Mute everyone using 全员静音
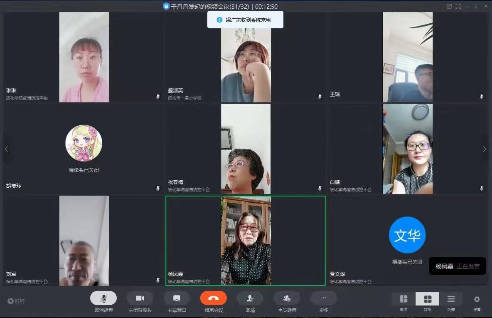492x318 pixels. [x=287, y=298]
